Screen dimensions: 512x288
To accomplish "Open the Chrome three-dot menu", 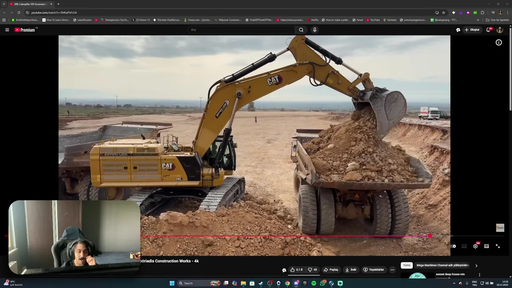I will pos(507,12).
